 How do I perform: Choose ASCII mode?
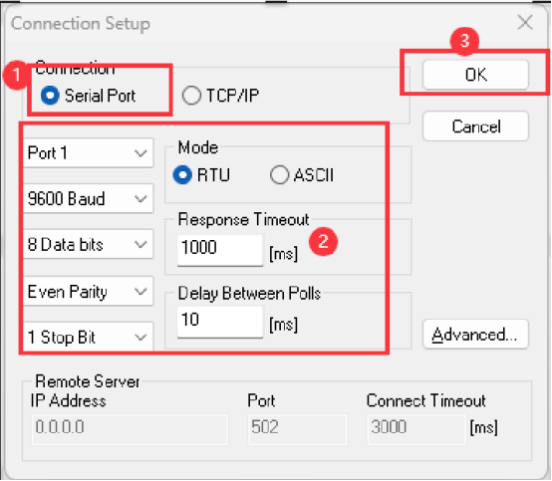coord(302,175)
